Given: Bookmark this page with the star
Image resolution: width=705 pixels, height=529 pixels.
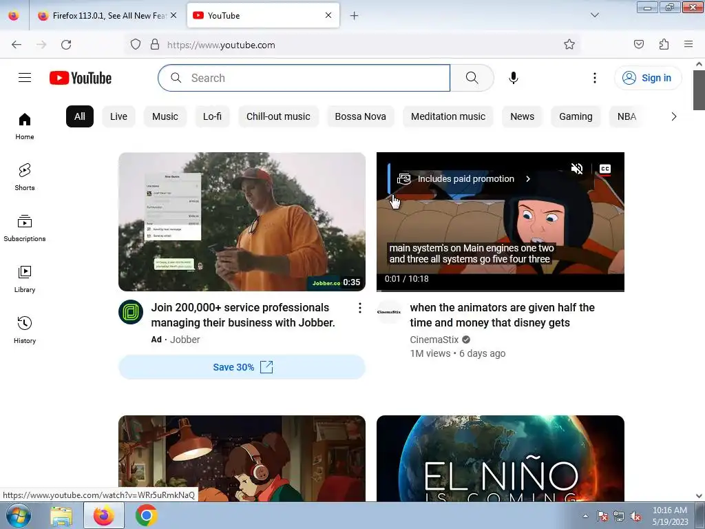Looking at the screenshot, I should click(x=569, y=44).
